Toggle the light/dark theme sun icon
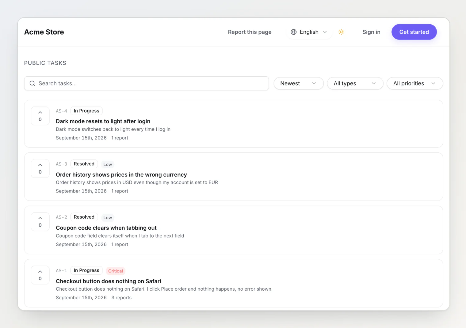466x328 pixels. click(341, 32)
